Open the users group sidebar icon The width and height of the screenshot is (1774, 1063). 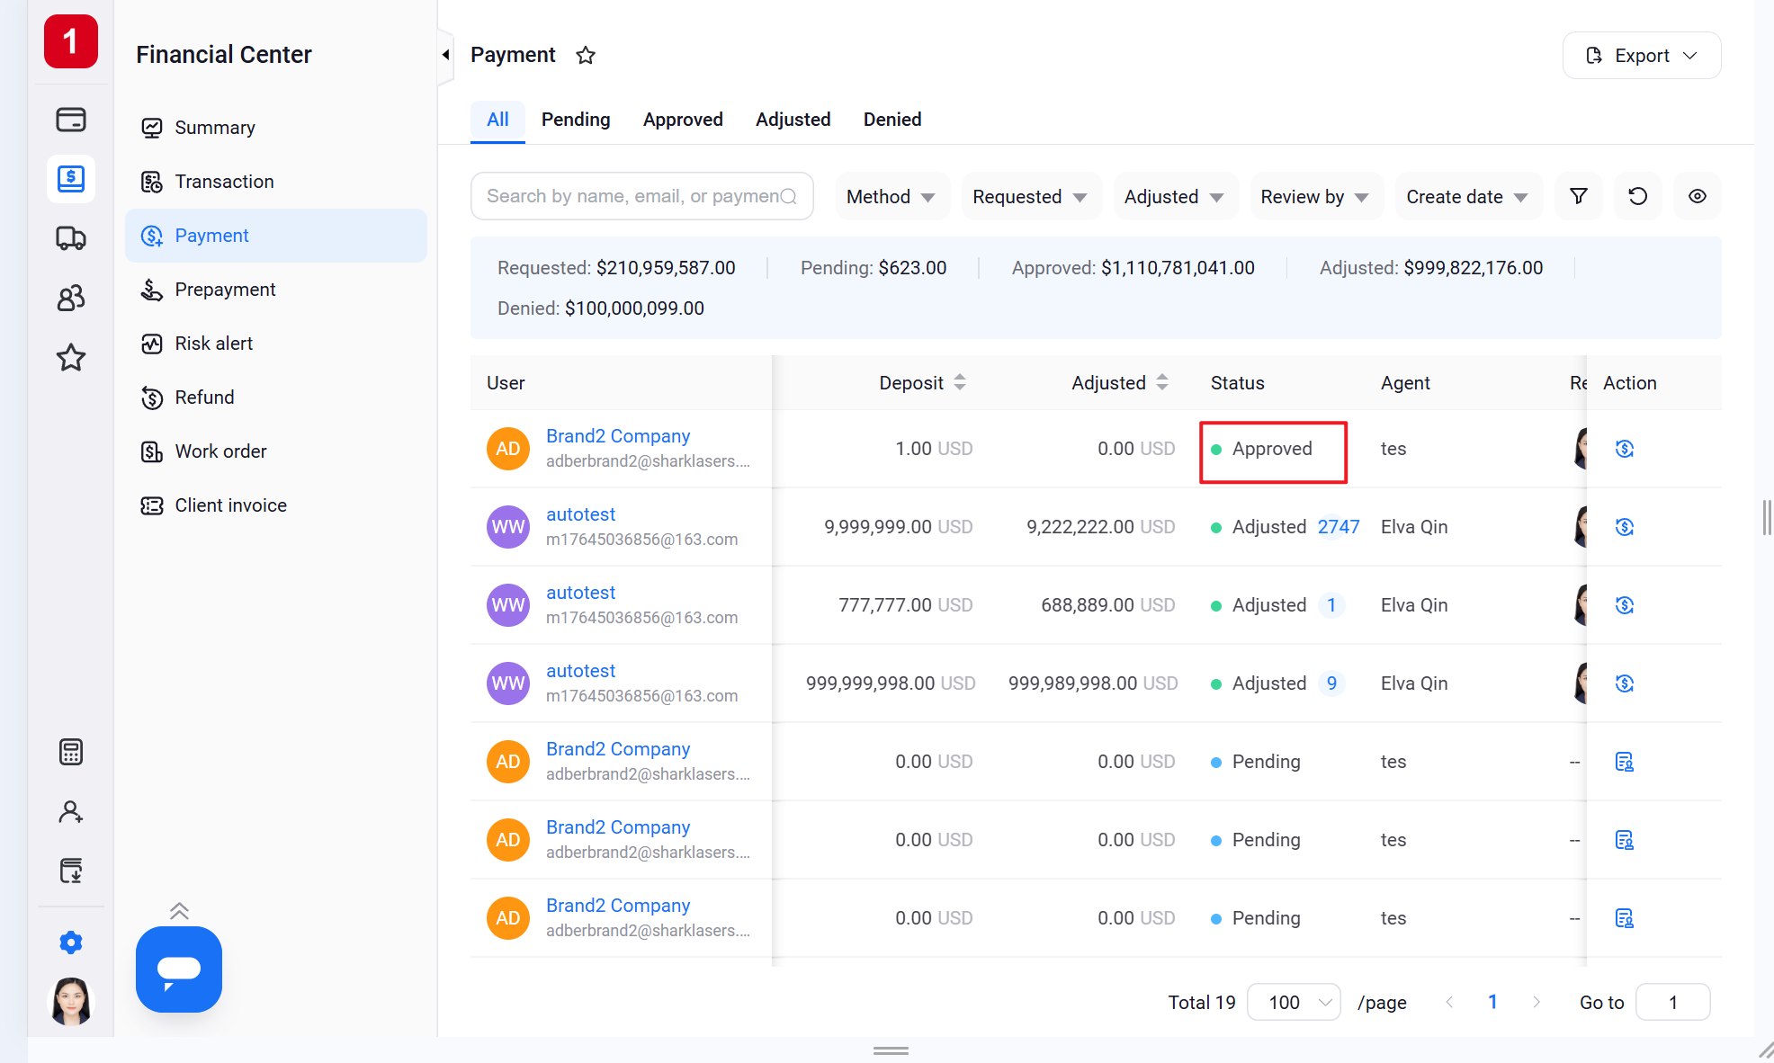[x=71, y=298]
